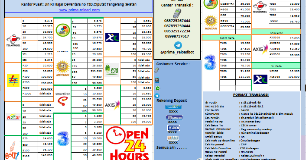Image resolution: width=306 pixels, height=160 pixels.
Task: Open the www.prima-reload.com link
Action: pyautogui.click(x=79, y=10)
